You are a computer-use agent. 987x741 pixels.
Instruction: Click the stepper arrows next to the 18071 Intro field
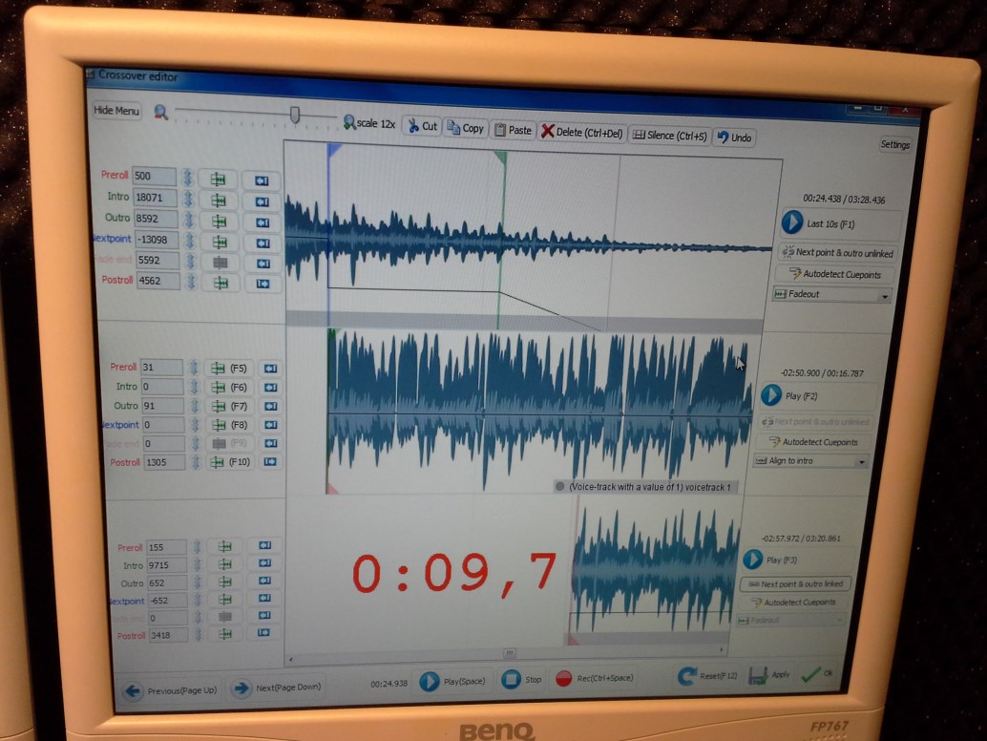pyautogui.click(x=188, y=199)
